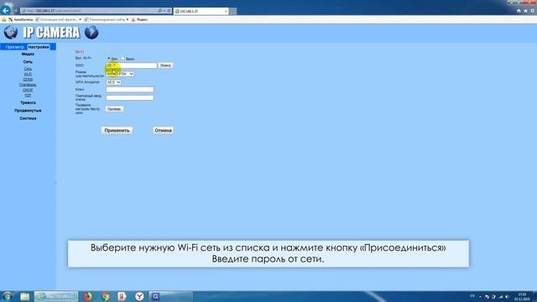The image size is (537, 302).
Task: Click the Провер. wireless check button
Action: coord(114,109)
